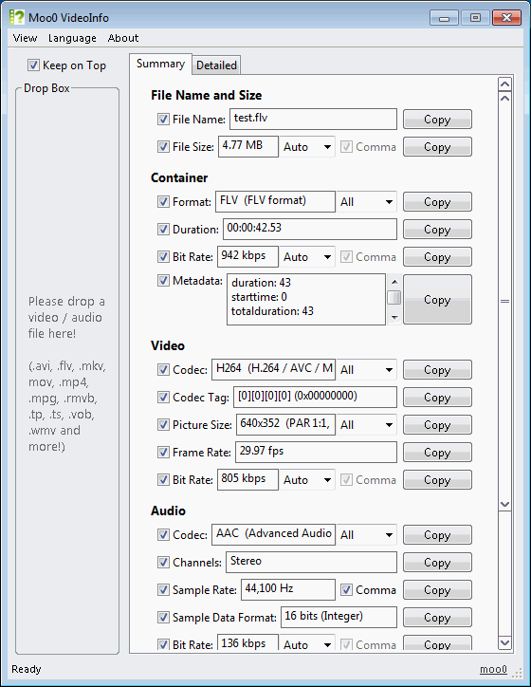Open the File Size unit Auto dropdown

click(307, 147)
